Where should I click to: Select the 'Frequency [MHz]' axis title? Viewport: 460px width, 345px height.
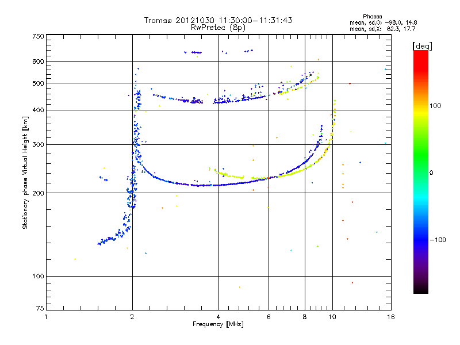pos(218,324)
